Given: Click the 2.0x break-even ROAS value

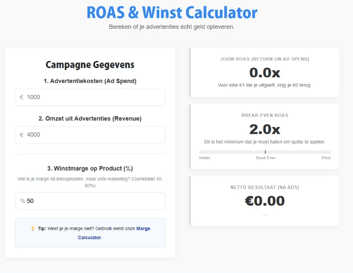Looking at the screenshot, I should [x=264, y=129].
